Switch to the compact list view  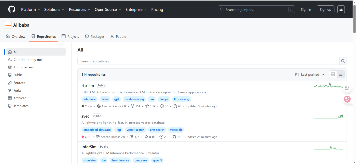pos(341,74)
